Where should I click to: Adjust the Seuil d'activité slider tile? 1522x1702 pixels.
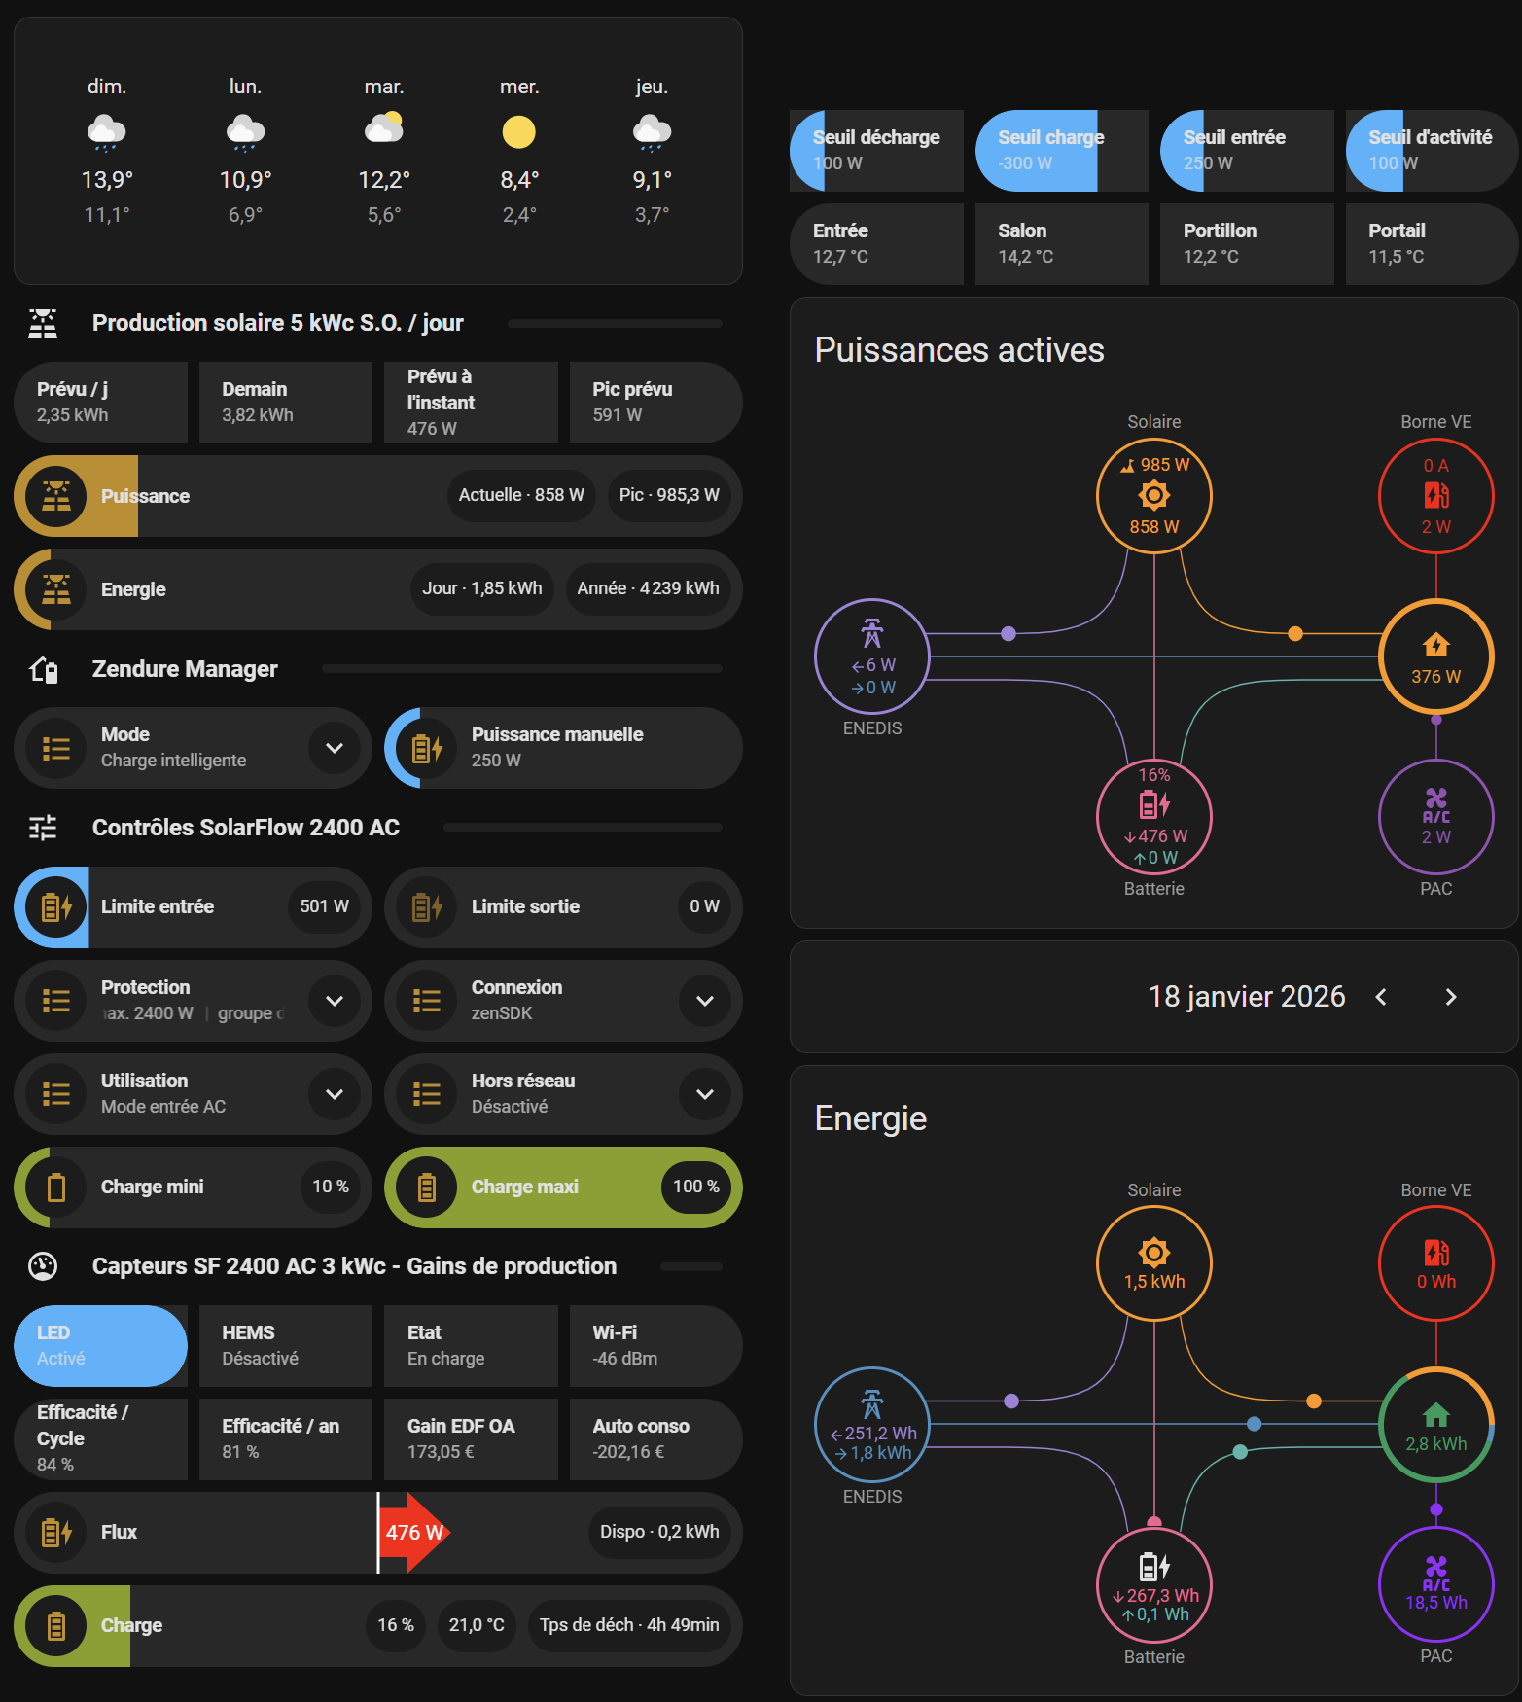tap(1433, 151)
